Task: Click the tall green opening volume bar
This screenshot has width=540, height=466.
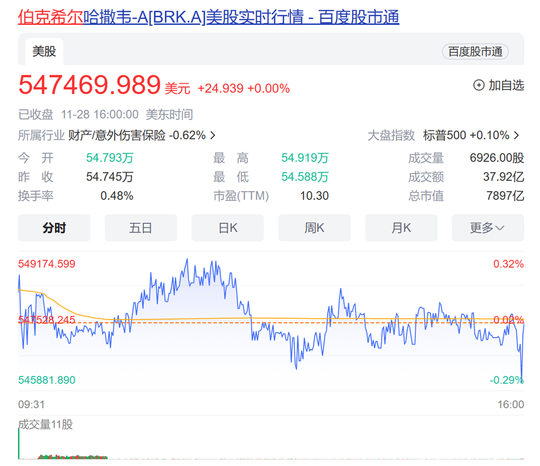Action: coord(19,444)
